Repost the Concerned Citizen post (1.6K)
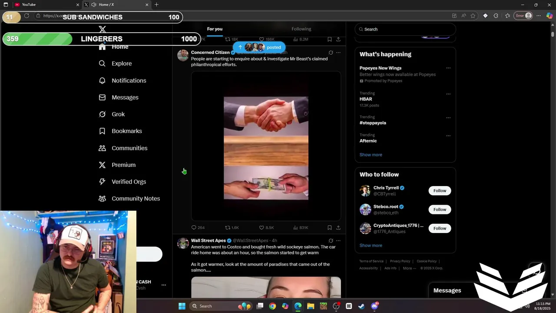The width and height of the screenshot is (556, 313). pos(232,227)
